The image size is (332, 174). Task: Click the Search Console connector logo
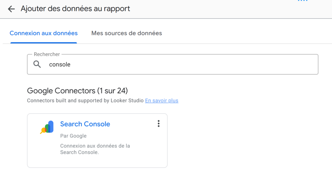[x=47, y=127]
